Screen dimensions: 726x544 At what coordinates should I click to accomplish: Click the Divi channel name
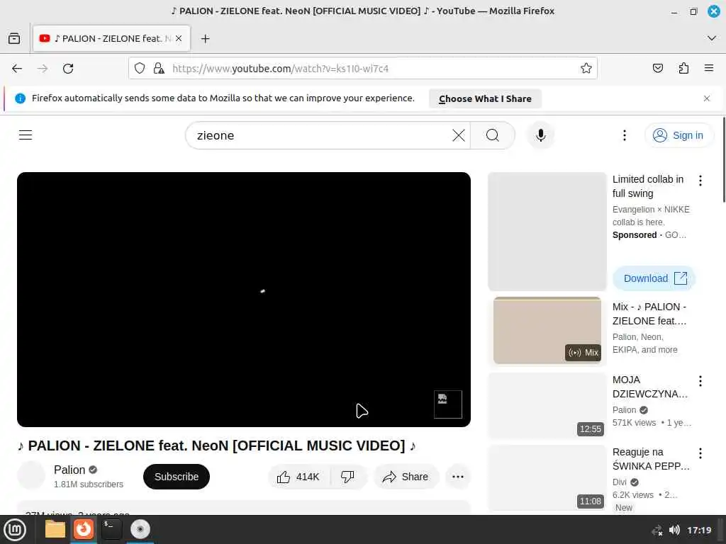click(x=619, y=482)
